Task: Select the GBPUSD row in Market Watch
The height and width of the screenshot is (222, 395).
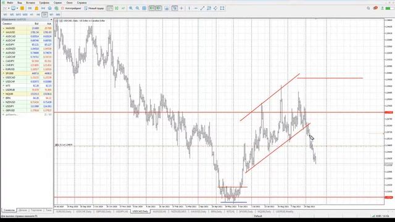Action: pyautogui.click(x=27, y=110)
